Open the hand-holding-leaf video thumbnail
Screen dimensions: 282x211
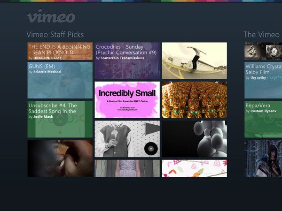pyautogui.click(x=60, y=158)
